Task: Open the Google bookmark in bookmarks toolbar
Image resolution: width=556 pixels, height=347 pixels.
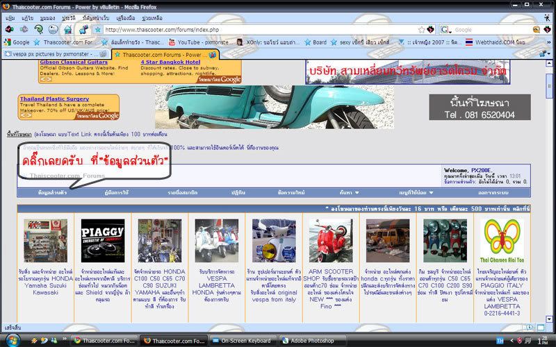Action: pyautogui.click(x=17, y=42)
